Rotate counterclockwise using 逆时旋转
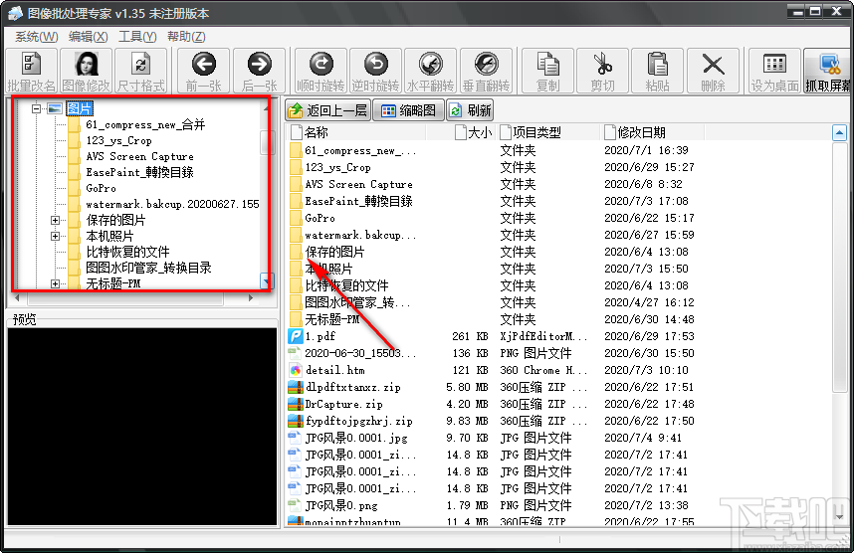 tap(376, 71)
